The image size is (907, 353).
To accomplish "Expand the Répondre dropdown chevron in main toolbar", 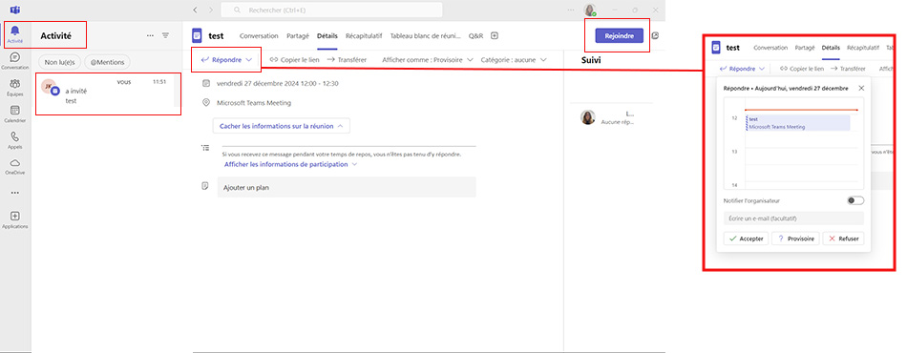I will click(x=249, y=59).
